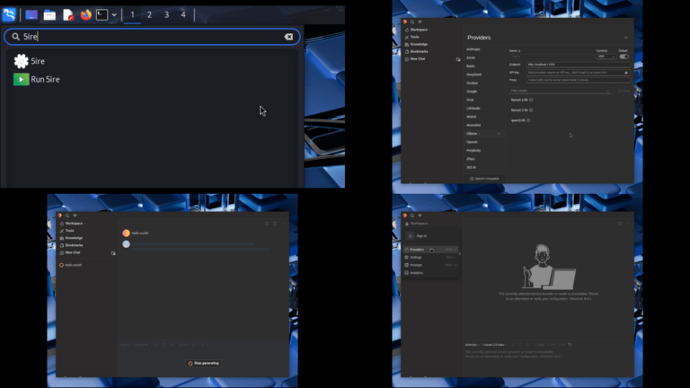Screen dimensions: 690x388
Task: Open the application menu icon in the taskbar
Action: pos(9,14)
